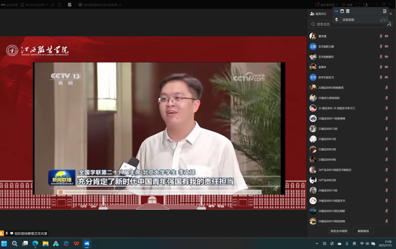Select the 成员(65) members panel header
Screen dimensions: 396x249
click(x=318, y=14)
